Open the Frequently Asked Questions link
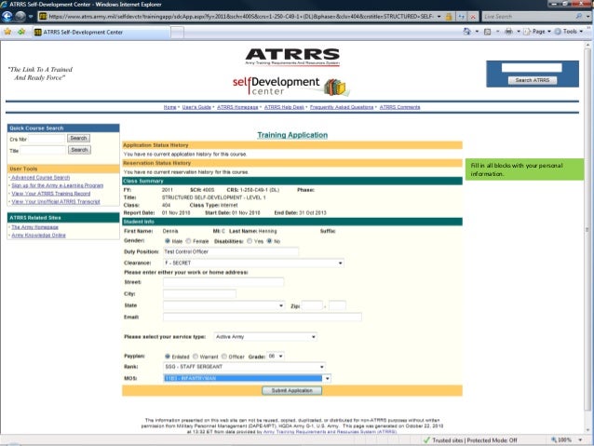The width and height of the screenshot is (594, 446). 342,107
